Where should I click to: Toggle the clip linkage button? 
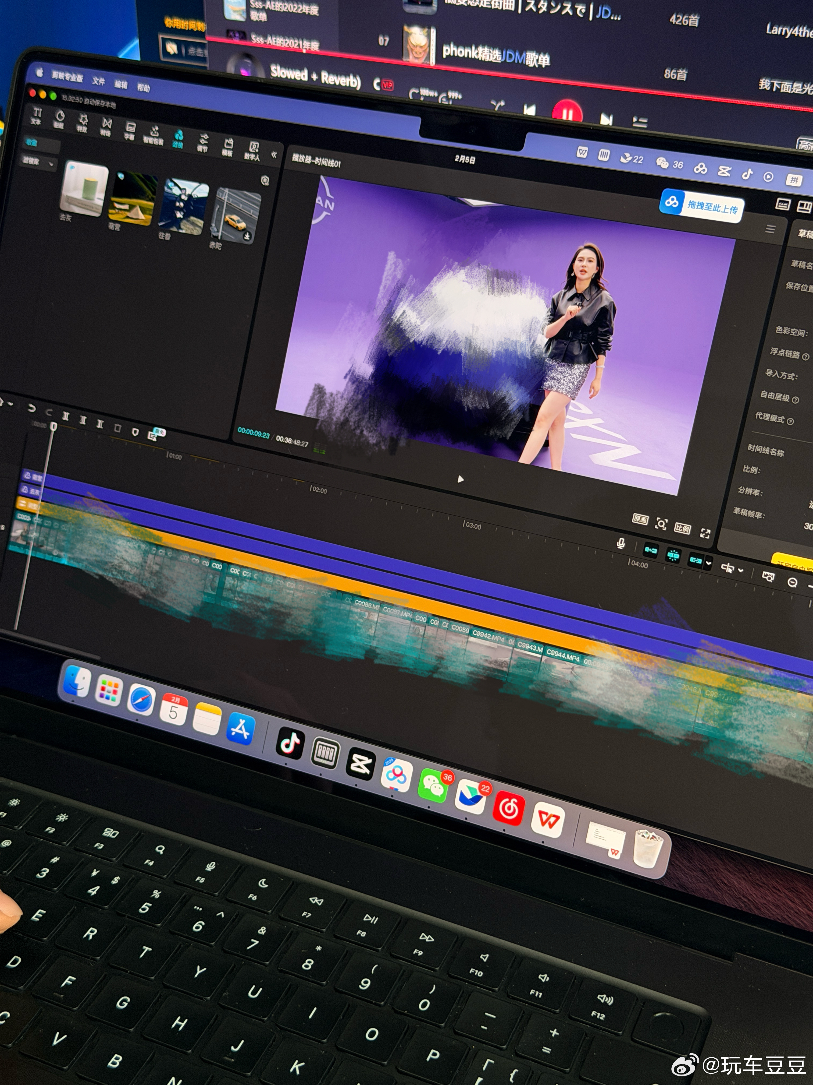(x=696, y=560)
